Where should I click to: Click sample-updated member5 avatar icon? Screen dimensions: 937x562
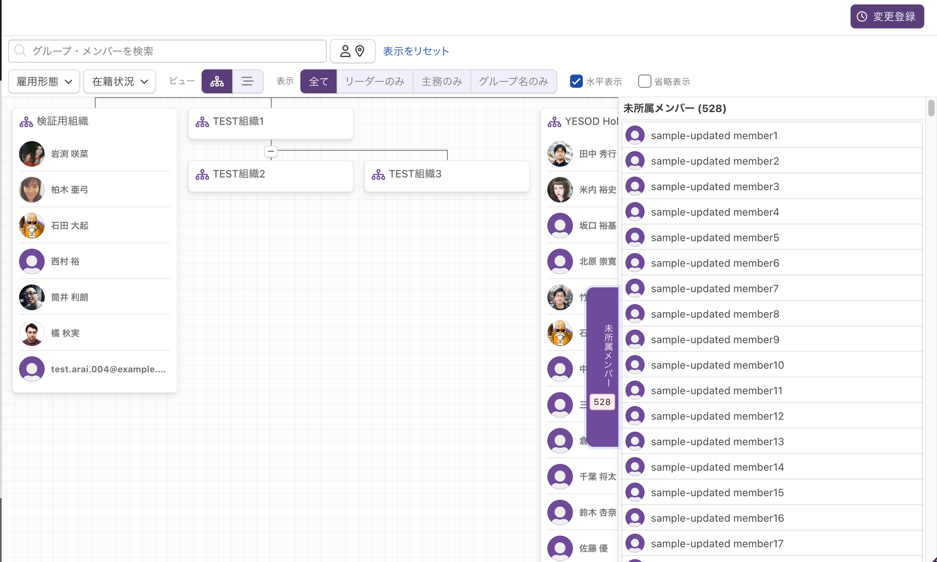[635, 238]
